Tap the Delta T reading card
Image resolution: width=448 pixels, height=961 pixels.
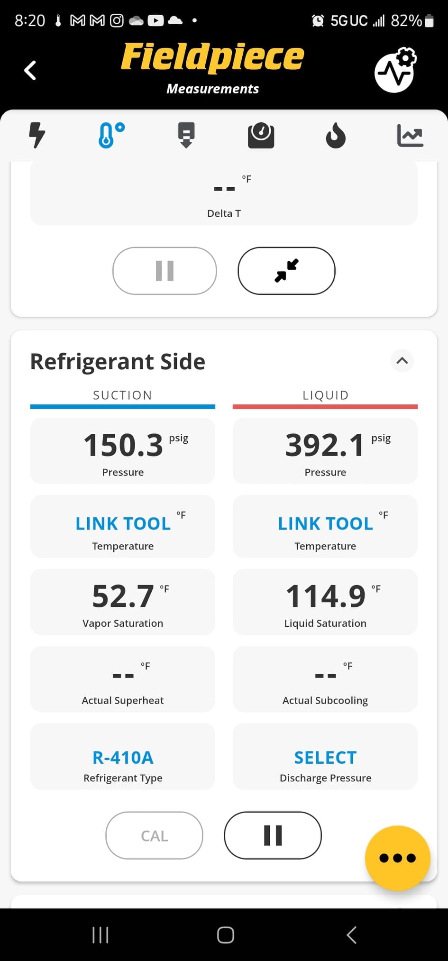pyautogui.click(x=224, y=193)
